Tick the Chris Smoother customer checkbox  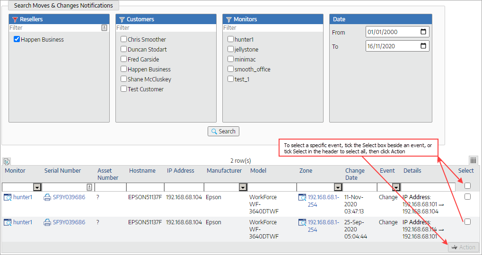click(x=123, y=39)
